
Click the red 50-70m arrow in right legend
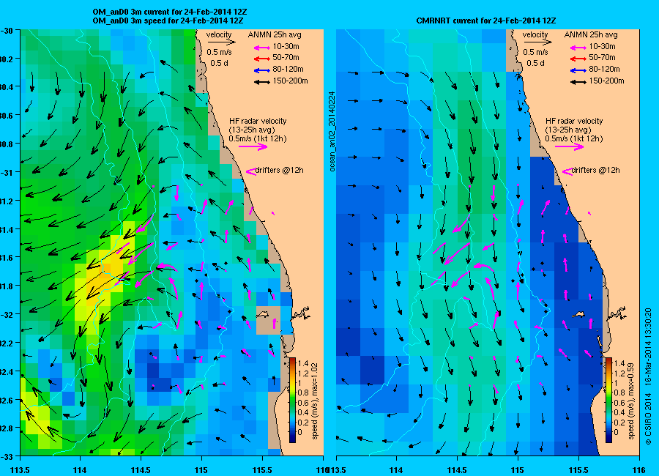pyautogui.click(x=578, y=59)
